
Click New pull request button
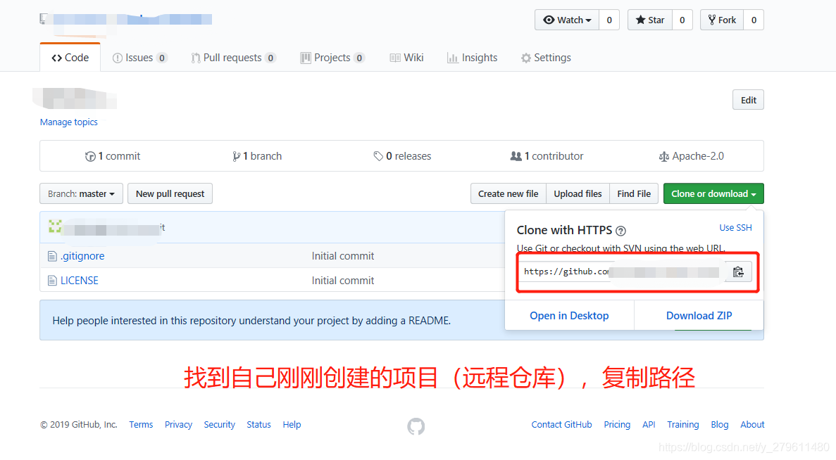point(170,194)
